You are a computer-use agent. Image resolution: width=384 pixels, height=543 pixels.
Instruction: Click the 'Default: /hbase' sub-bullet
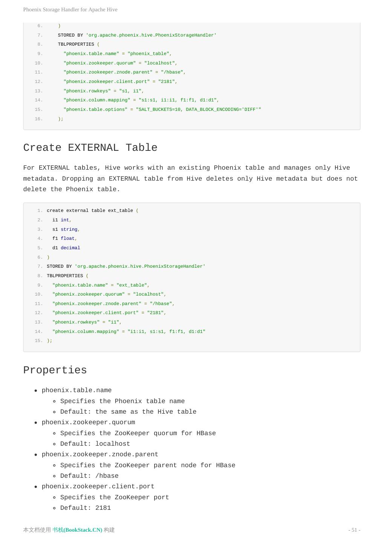pos(89,476)
